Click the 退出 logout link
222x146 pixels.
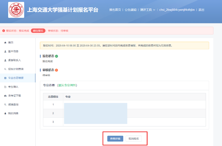coord(201,10)
